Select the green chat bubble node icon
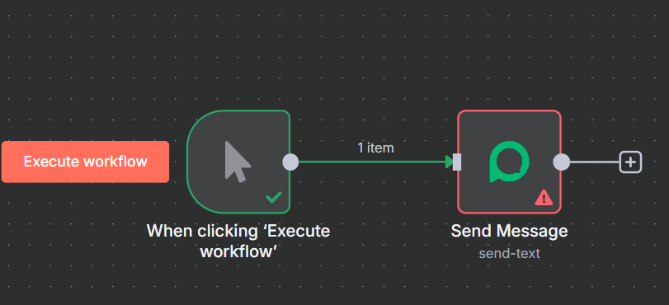669x305 pixels. coord(509,162)
